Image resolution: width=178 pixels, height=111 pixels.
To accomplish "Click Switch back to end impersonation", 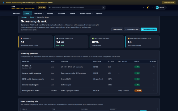I will pos(169,2).
